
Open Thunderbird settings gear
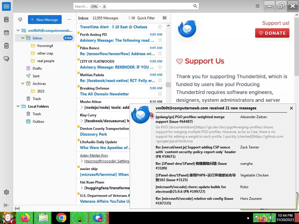tap(6, 192)
